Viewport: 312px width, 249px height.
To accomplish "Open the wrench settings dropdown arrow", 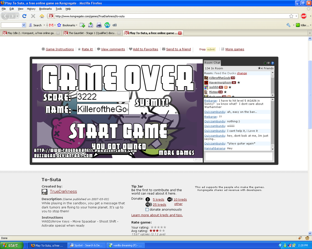I will pyautogui.click(x=293, y=25).
